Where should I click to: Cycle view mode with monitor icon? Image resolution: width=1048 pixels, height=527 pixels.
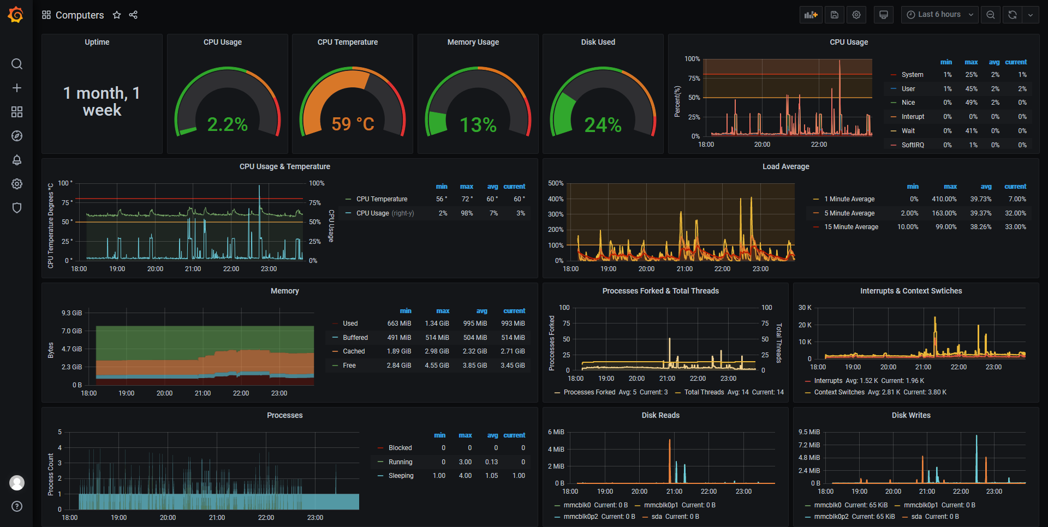tap(884, 15)
